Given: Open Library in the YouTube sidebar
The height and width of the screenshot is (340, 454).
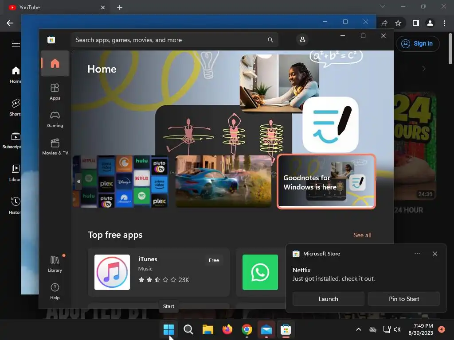Looking at the screenshot, I should click(x=15, y=173).
